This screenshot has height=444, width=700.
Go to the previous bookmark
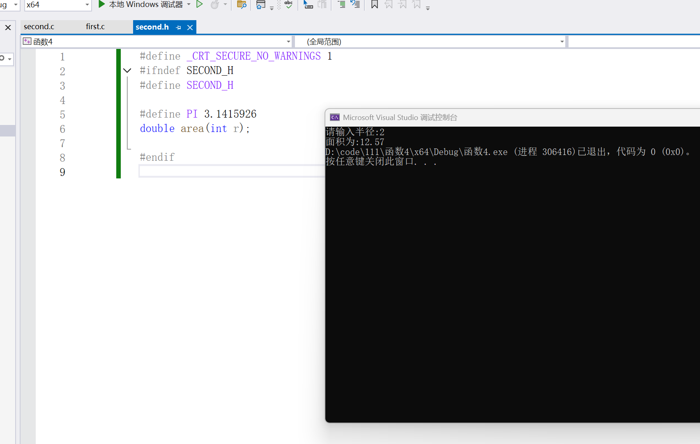pyautogui.click(x=389, y=5)
